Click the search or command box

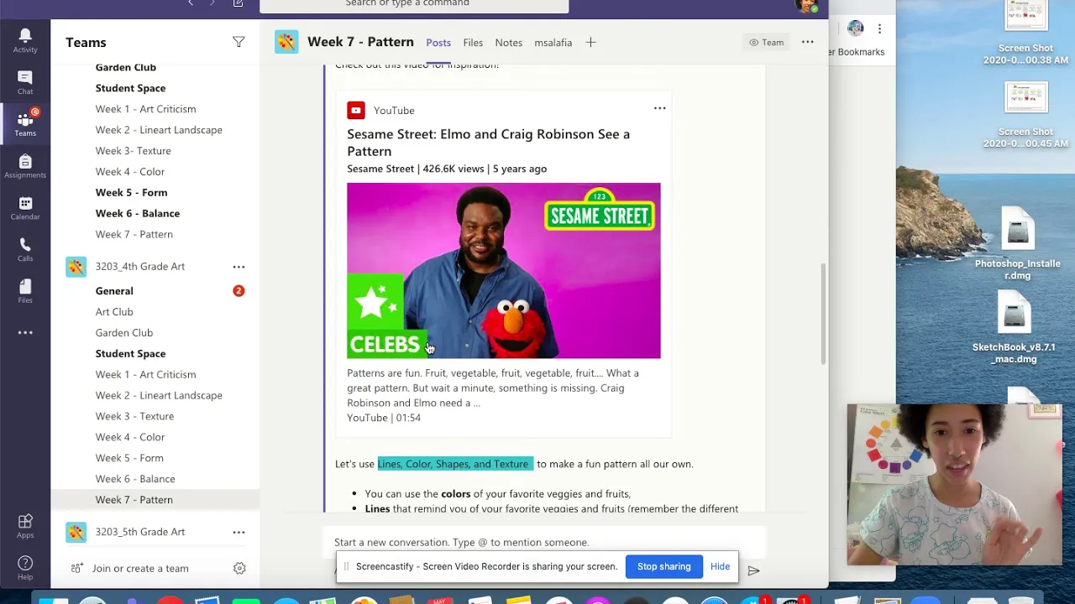point(414,5)
